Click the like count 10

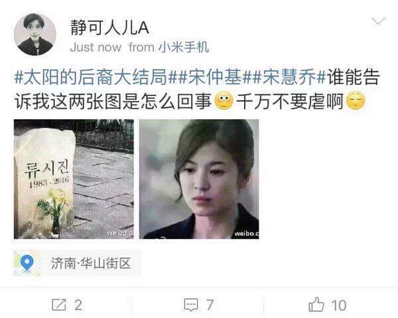tap(339, 305)
